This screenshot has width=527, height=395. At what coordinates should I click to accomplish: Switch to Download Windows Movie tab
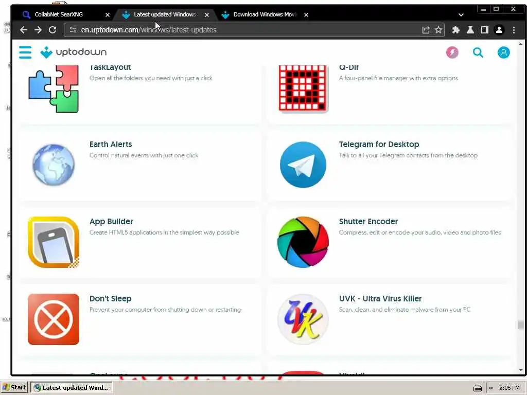tap(265, 14)
